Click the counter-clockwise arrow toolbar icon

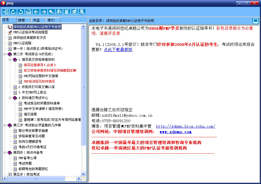21,12
